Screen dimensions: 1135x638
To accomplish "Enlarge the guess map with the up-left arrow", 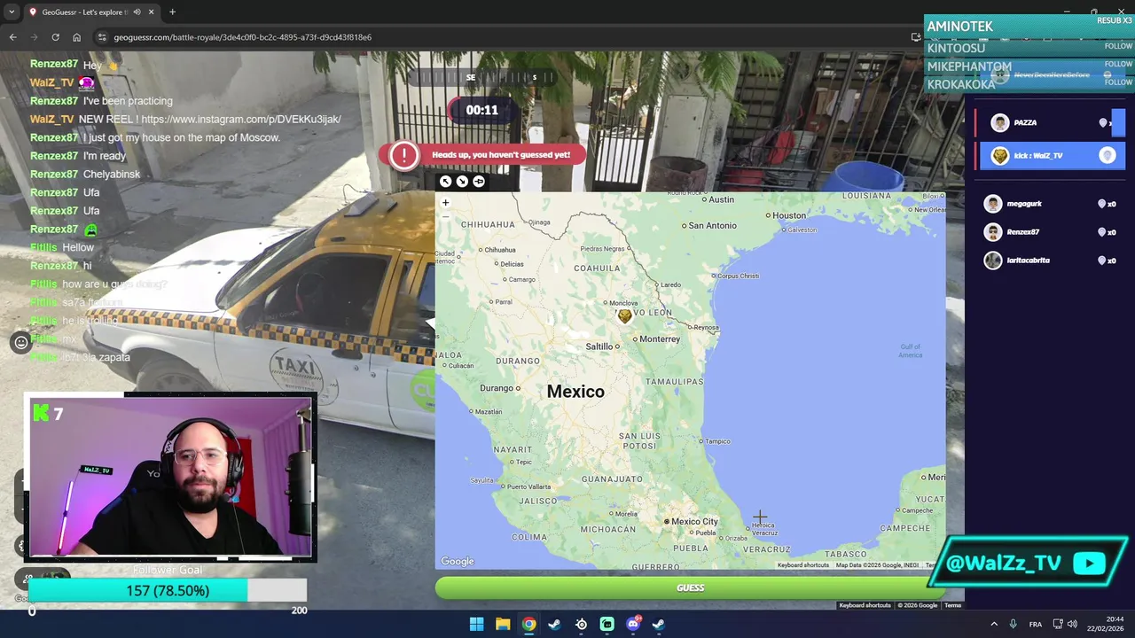I will (x=446, y=181).
